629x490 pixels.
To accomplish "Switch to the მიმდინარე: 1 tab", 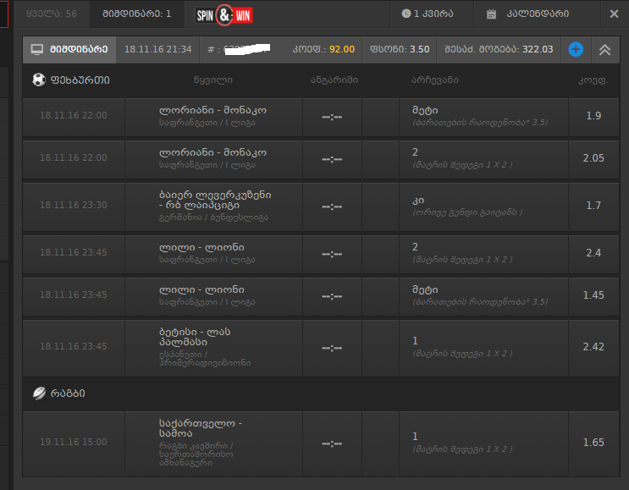I will coord(137,14).
